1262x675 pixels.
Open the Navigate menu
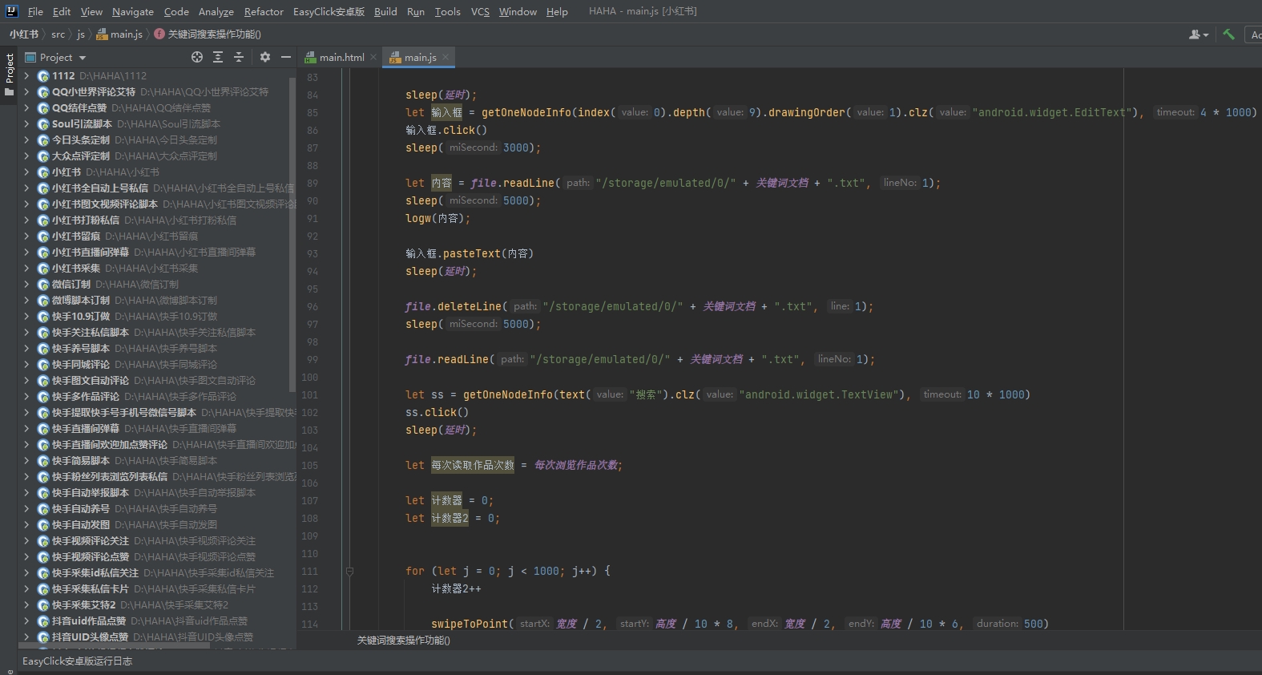point(133,11)
